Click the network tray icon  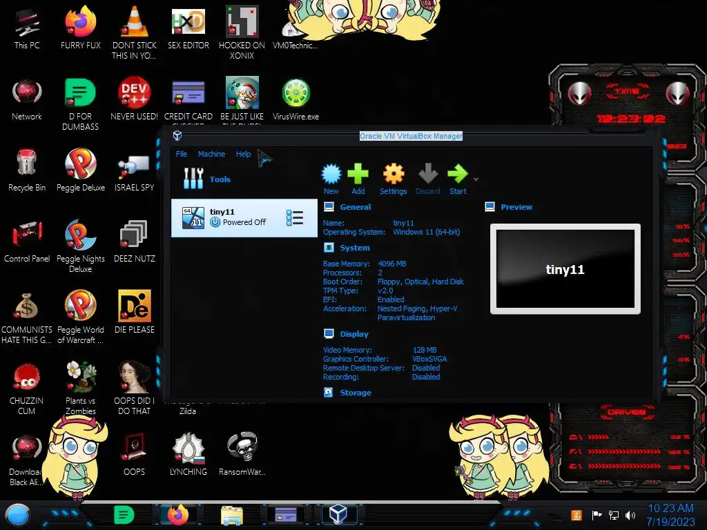tap(614, 515)
